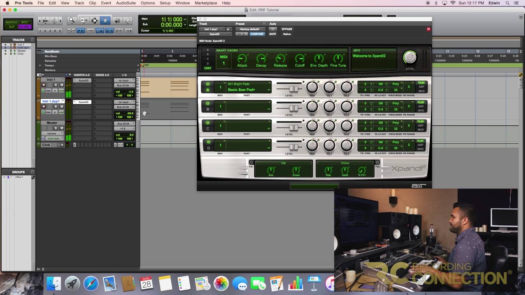Select the EASY smart knobs tab
This screenshot has width=525, height=295.
click(x=208, y=68)
